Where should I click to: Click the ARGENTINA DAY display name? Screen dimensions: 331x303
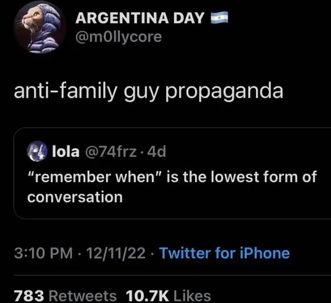click(x=140, y=18)
